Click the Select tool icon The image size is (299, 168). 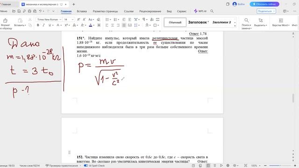pos(261,21)
